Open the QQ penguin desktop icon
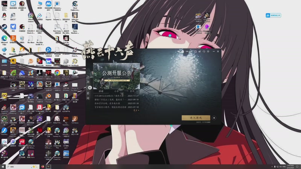This screenshot has width=301, height=169. click(4, 16)
